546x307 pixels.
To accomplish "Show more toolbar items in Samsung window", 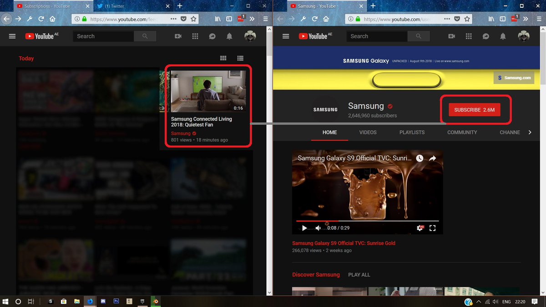I will pos(526,19).
